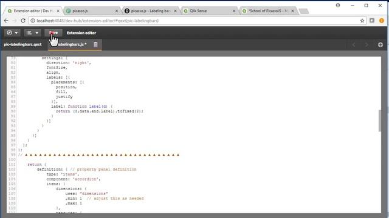
Task: Switch to pic-labelingbars.qext file tab
Action: 23,44
